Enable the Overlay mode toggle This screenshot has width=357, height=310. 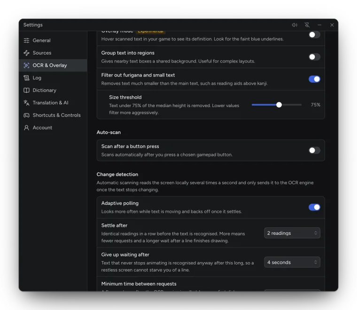(x=314, y=35)
